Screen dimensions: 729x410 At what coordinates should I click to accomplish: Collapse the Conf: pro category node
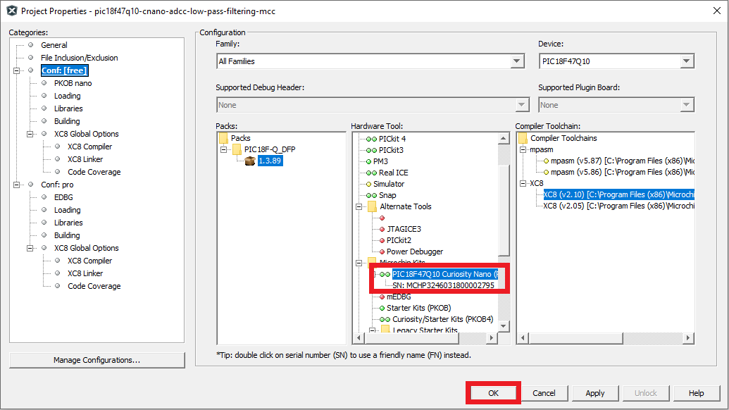17,185
